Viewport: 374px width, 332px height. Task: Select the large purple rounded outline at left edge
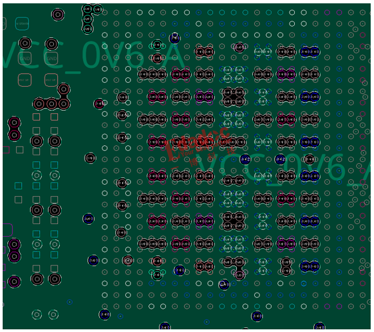coord(7,230)
